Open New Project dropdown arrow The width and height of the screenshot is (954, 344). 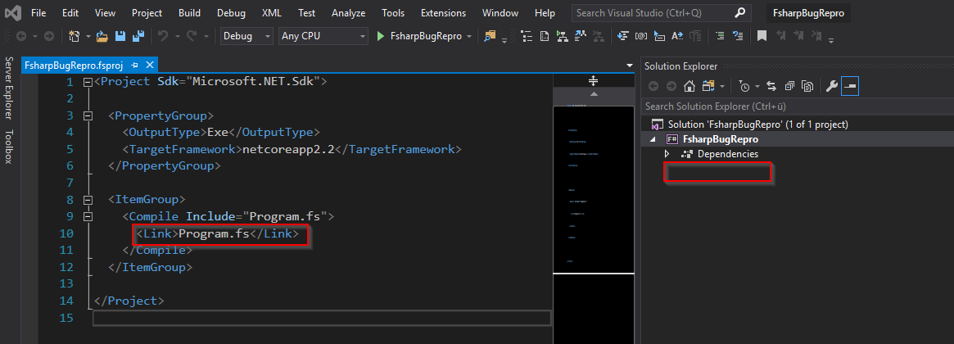click(x=88, y=37)
